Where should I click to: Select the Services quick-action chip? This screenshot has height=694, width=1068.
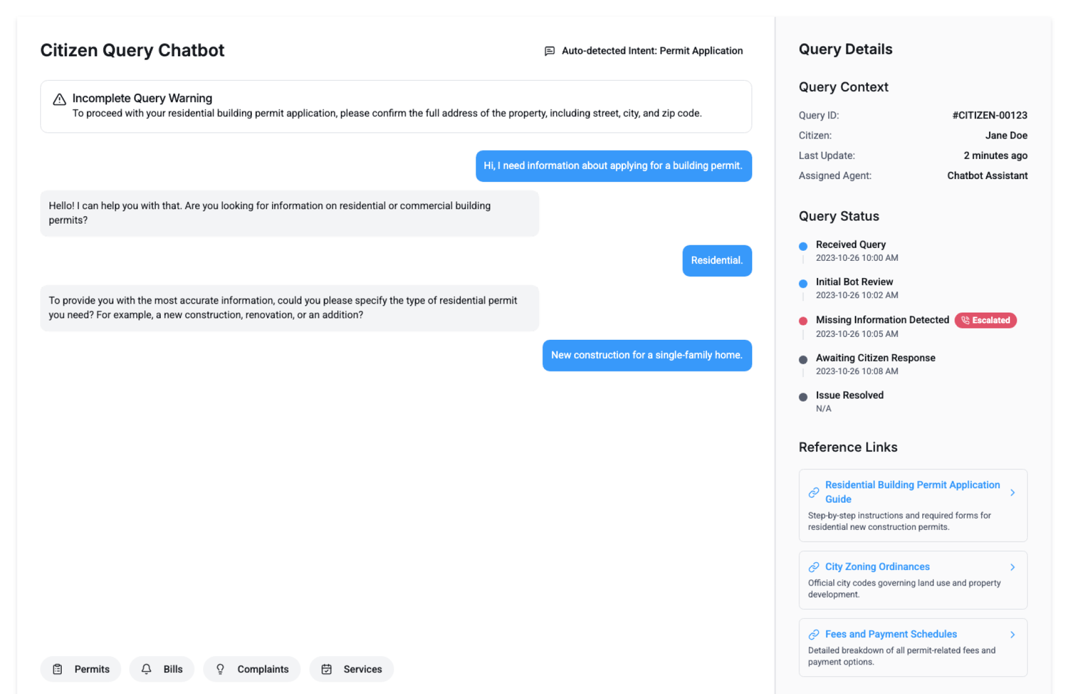pos(352,669)
